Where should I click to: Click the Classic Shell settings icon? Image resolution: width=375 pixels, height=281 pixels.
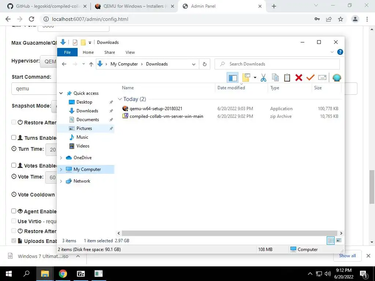(x=337, y=78)
